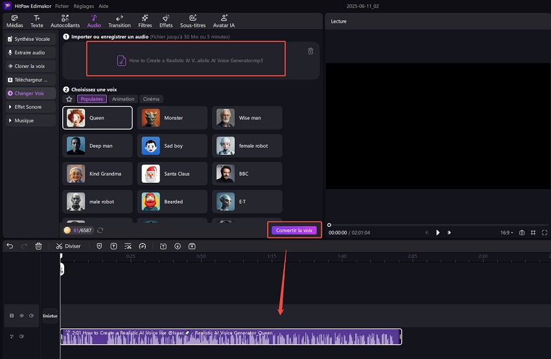
Task: Click Diviser to split the clip
Action: tap(68, 246)
